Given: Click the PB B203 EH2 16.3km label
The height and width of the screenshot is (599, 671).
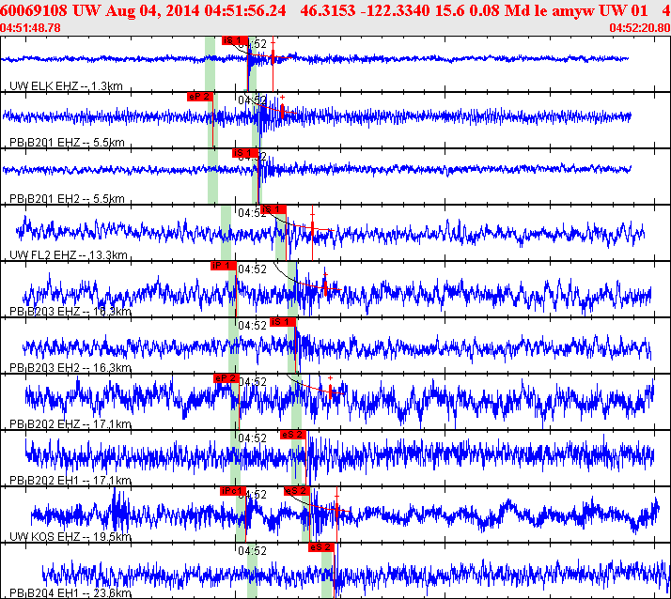Looking at the screenshot, I should point(70,368).
